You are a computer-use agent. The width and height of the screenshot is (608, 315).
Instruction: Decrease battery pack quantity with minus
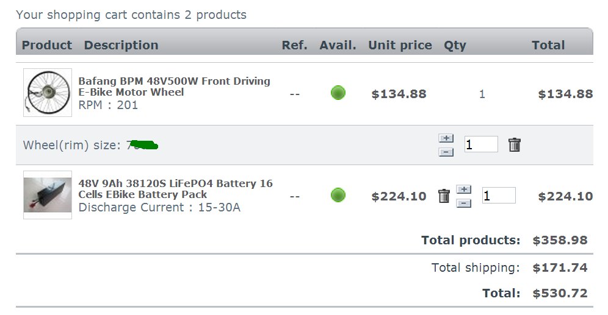[x=464, y=203]
